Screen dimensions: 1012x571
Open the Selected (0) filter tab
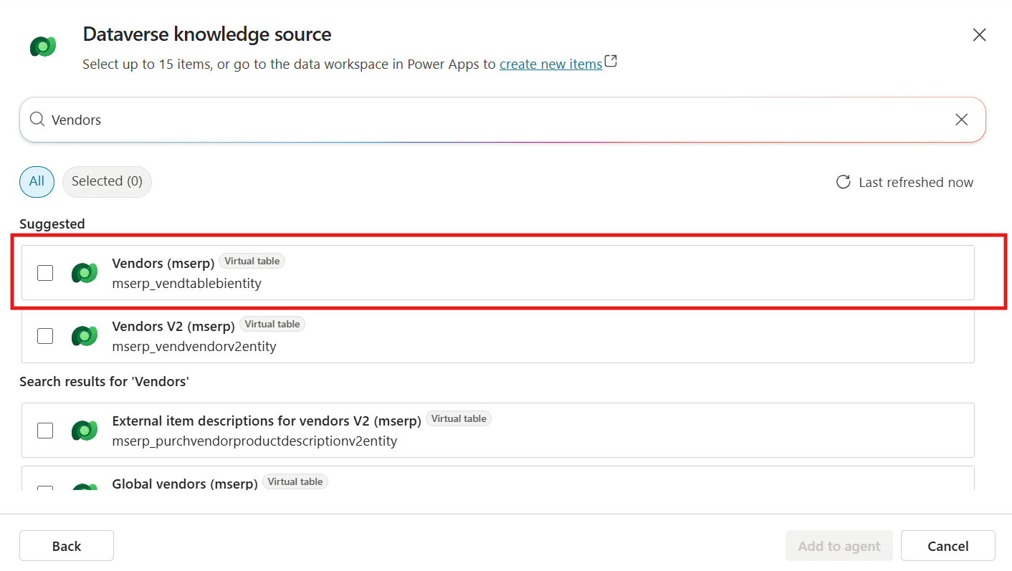pyautogui.click(x=106, y=182)
